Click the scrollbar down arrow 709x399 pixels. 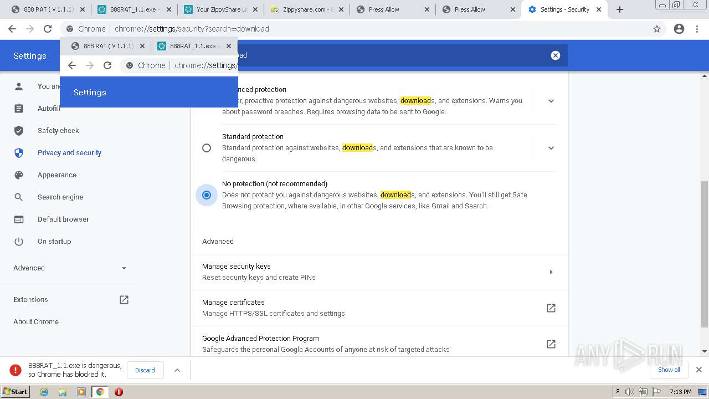coord(704,351)
